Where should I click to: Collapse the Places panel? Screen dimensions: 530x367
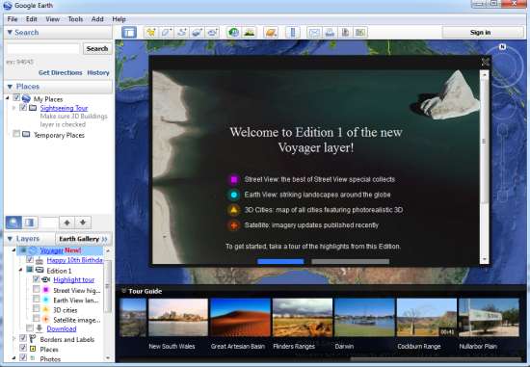click(x=10, y=87)
